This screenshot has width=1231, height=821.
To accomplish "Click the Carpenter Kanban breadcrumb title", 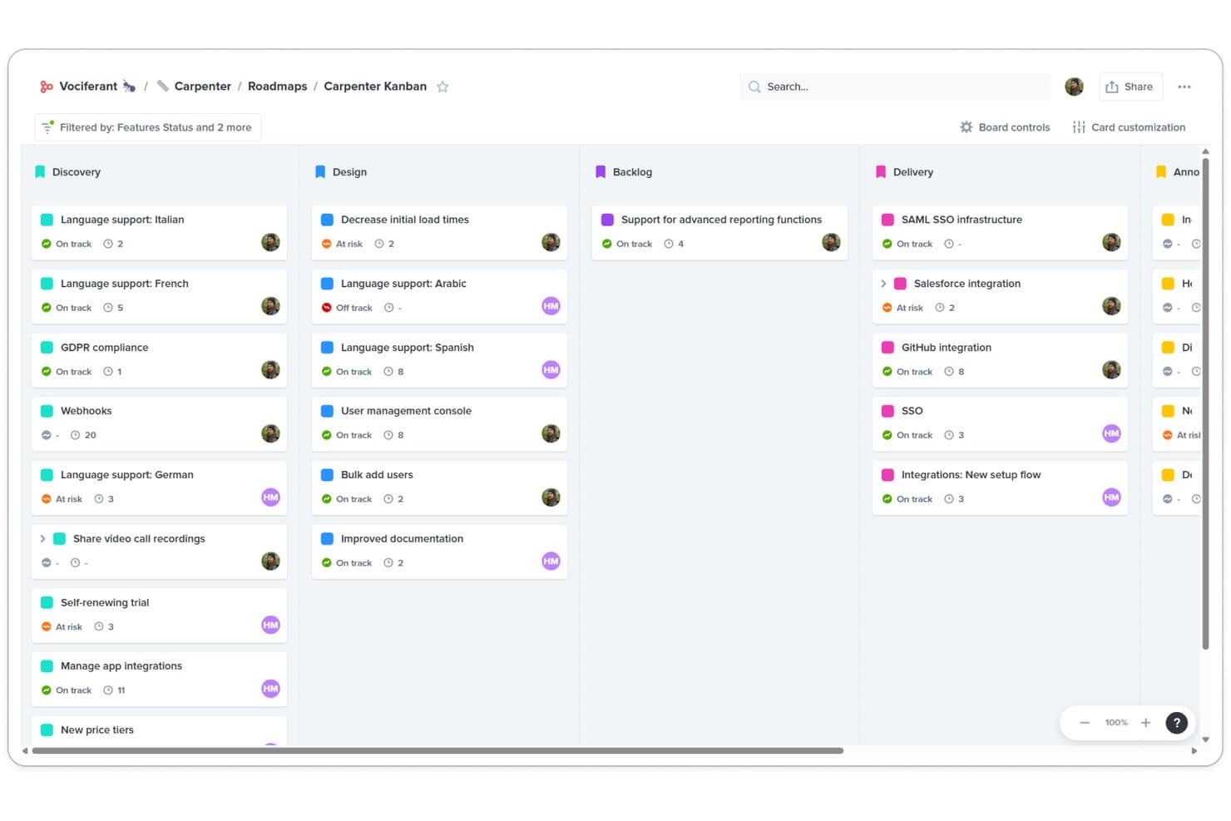I will click(x=375, y=87).
